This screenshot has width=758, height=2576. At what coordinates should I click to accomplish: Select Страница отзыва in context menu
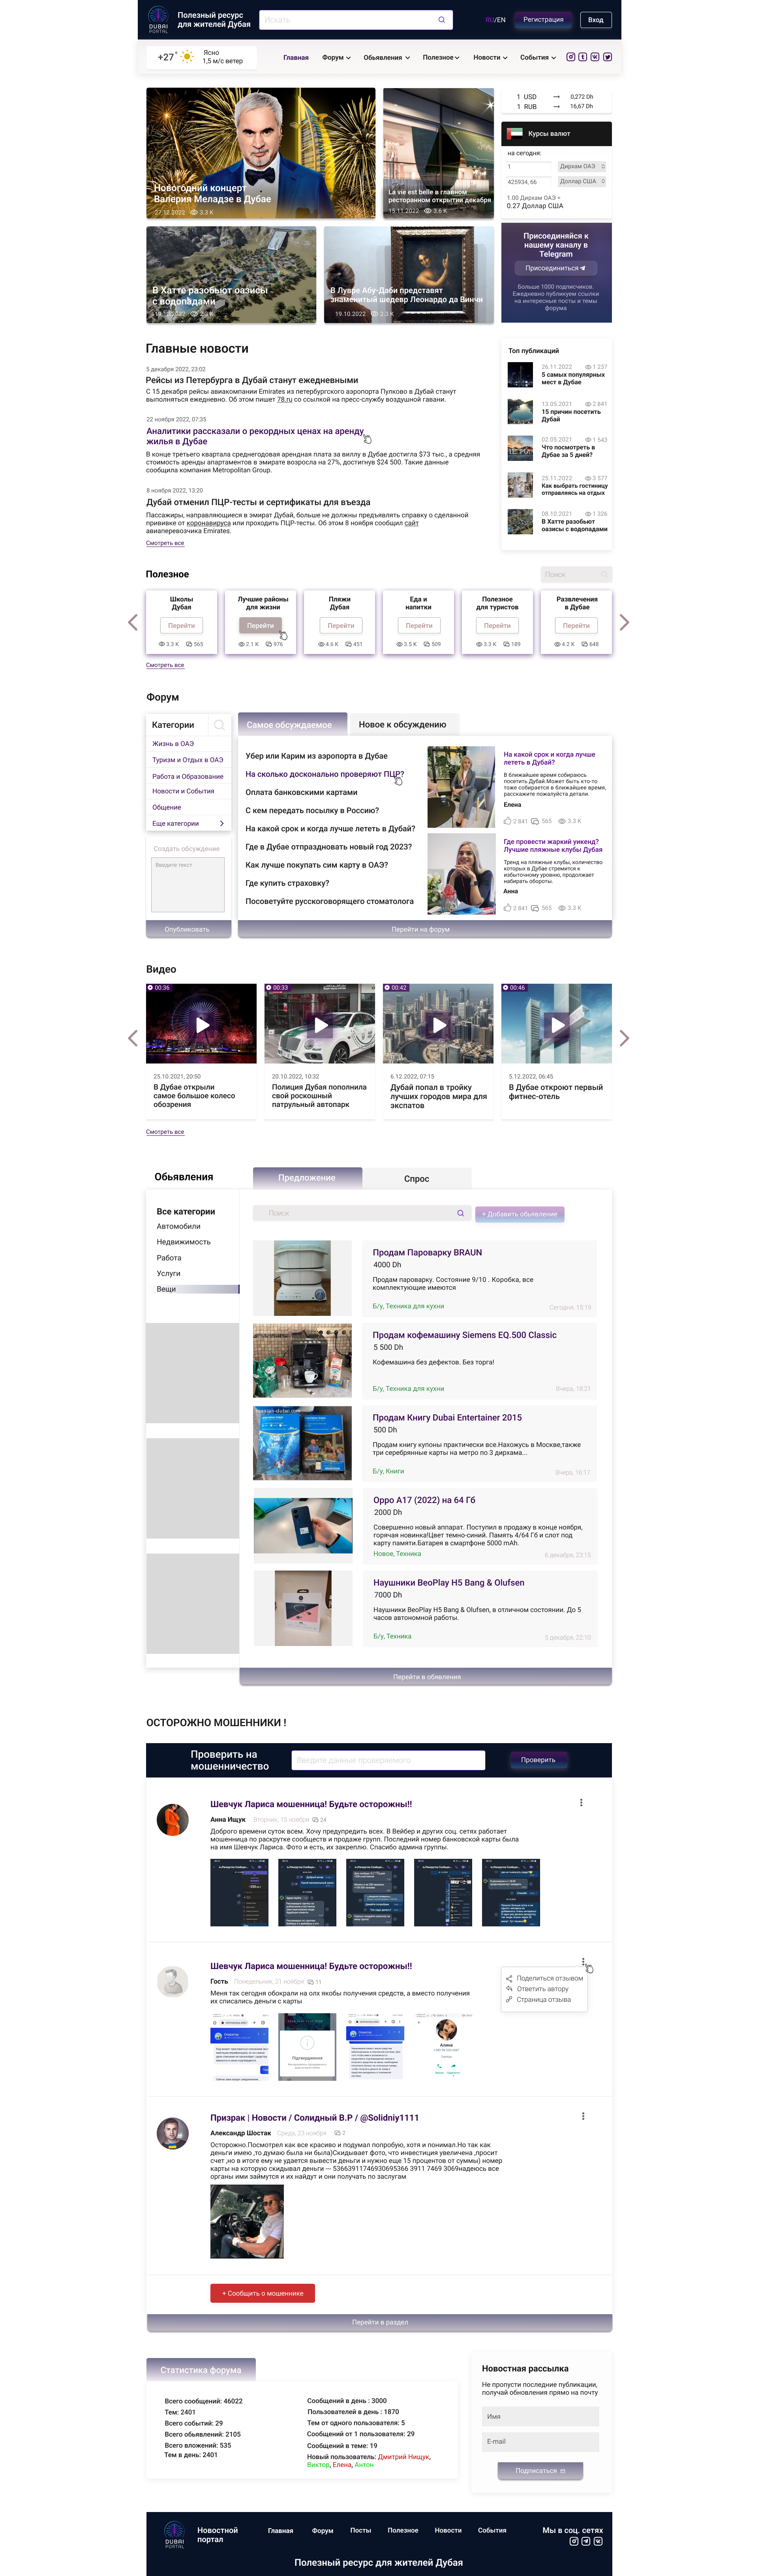point(539,1999)
